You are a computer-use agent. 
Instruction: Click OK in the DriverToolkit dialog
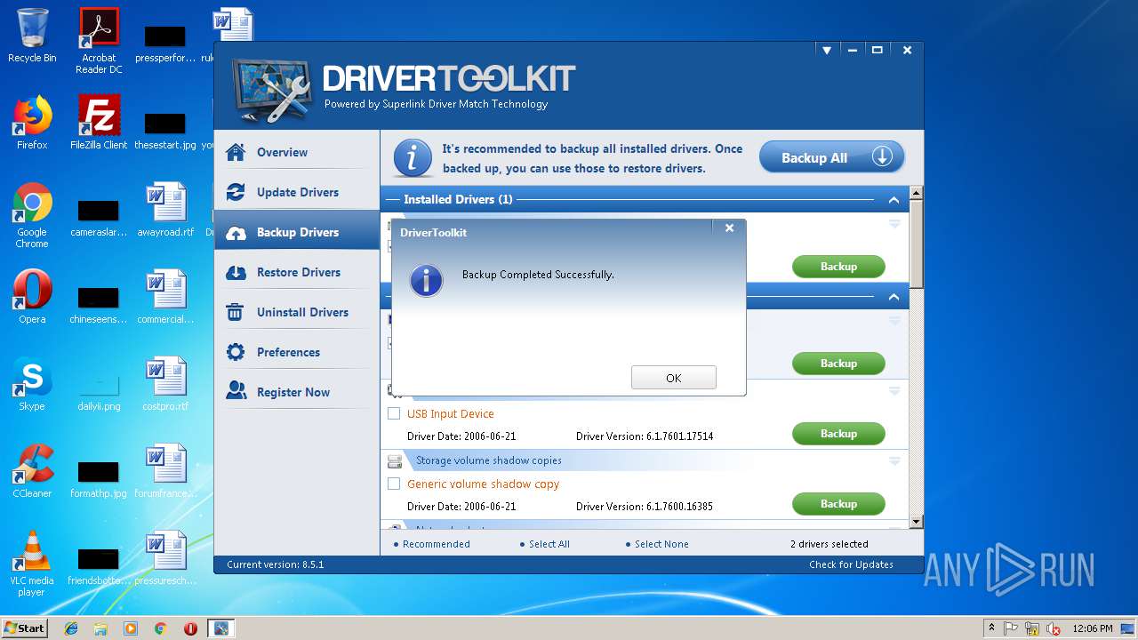[x=673, y=378]
